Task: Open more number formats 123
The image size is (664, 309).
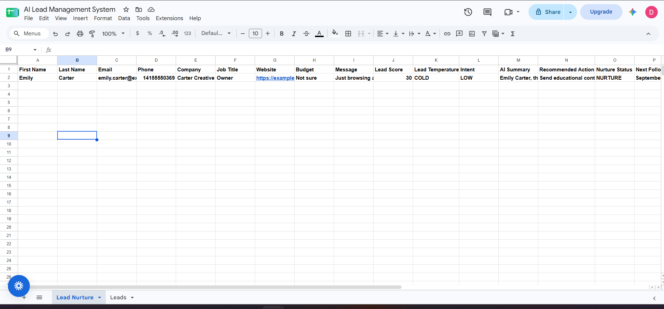Action: (187, 34)
